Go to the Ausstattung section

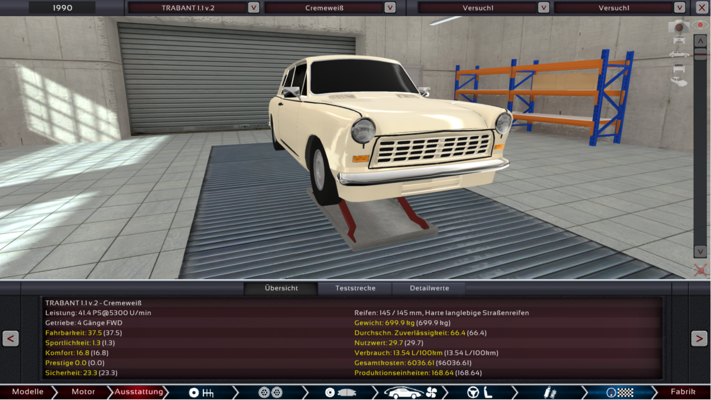(139, 392)
